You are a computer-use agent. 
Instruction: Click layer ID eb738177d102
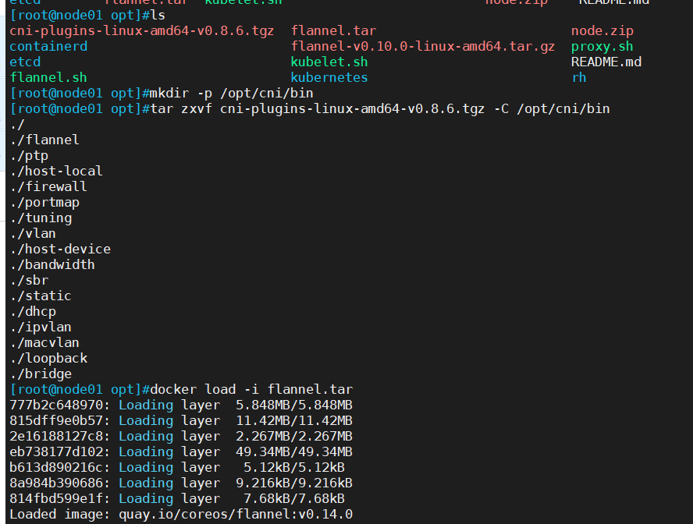click(x=56, y=451)
